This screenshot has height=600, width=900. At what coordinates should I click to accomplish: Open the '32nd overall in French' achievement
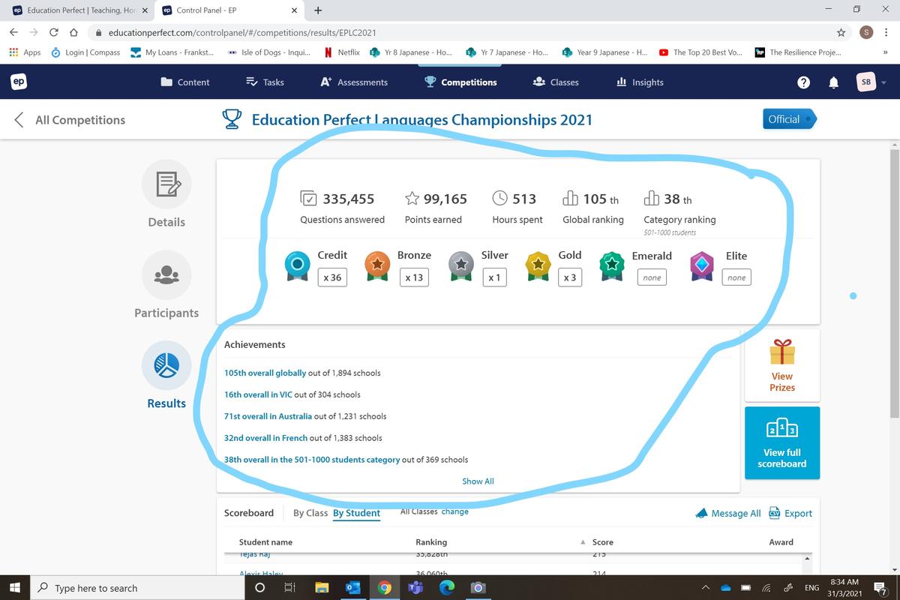coord(266,438)
